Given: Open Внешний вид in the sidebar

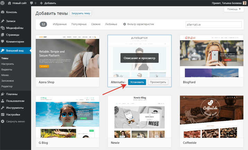Looking at the screenshot, I should point(16,51).
